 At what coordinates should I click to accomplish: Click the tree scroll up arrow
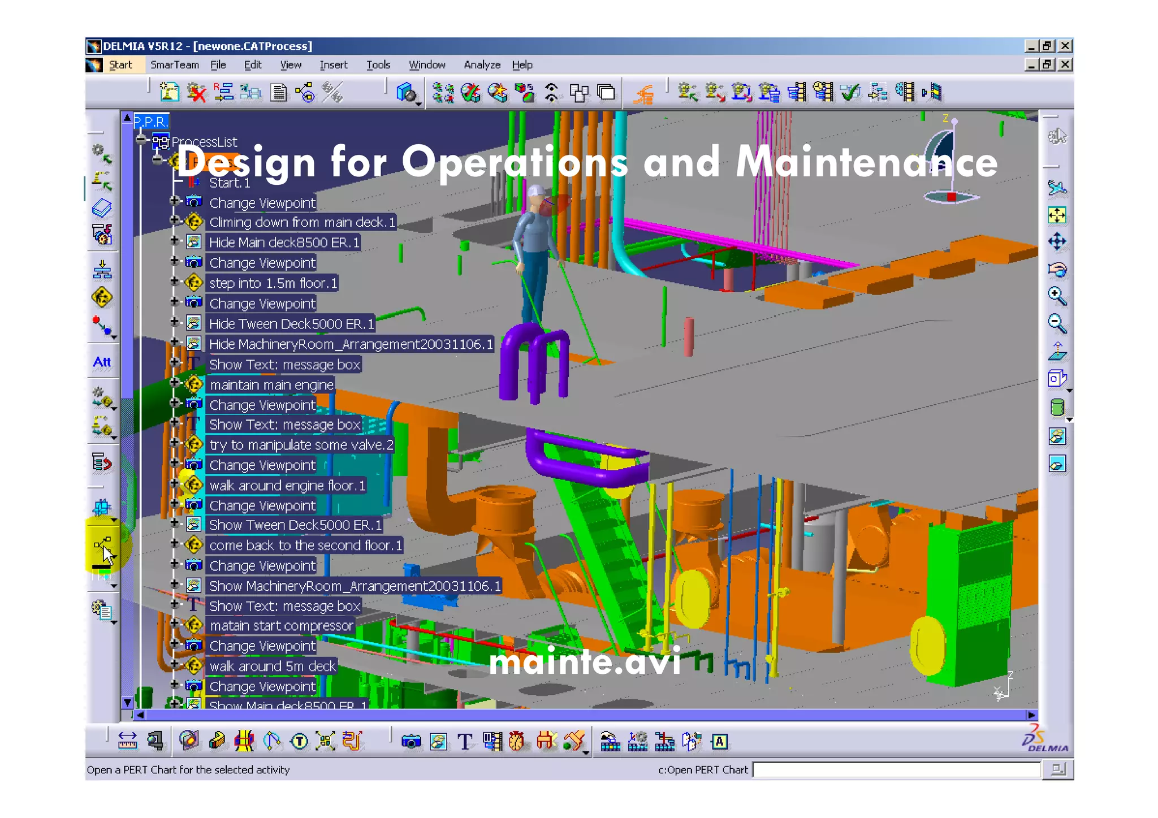tap(128, 118)
